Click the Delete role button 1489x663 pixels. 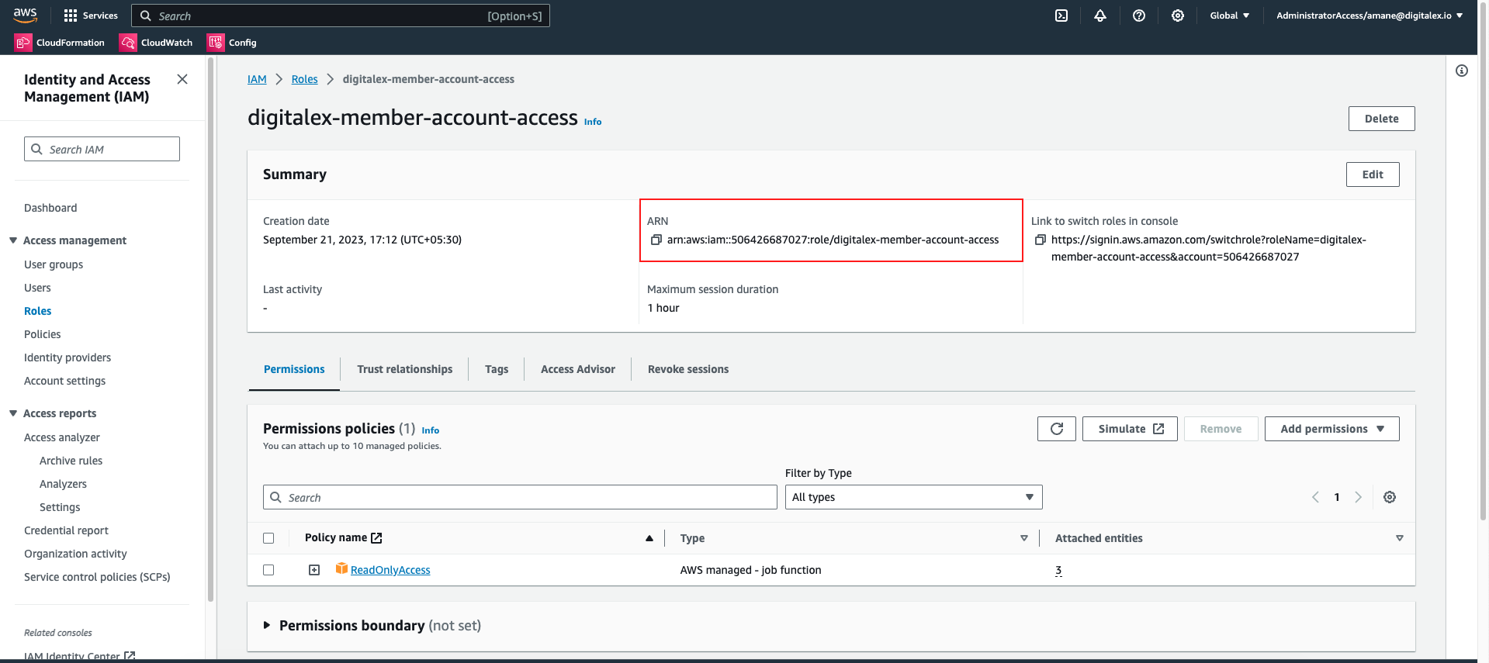(x=1381, y=119)
